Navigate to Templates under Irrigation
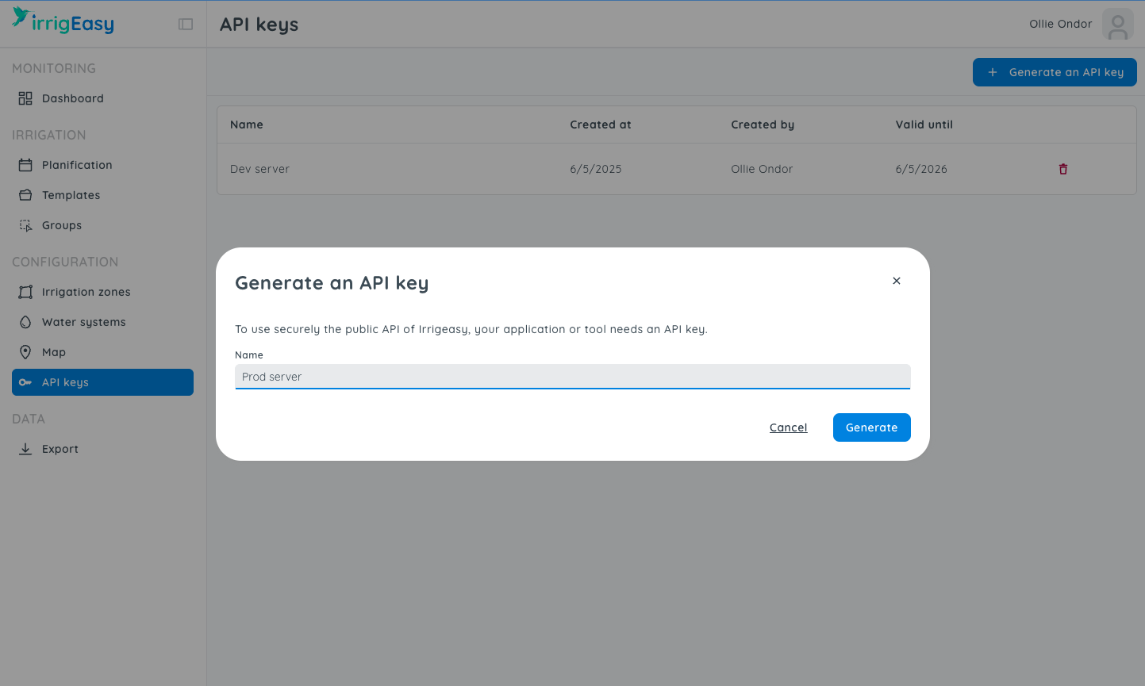Viewport: 1145px width, 686px height. coord(71,194)
